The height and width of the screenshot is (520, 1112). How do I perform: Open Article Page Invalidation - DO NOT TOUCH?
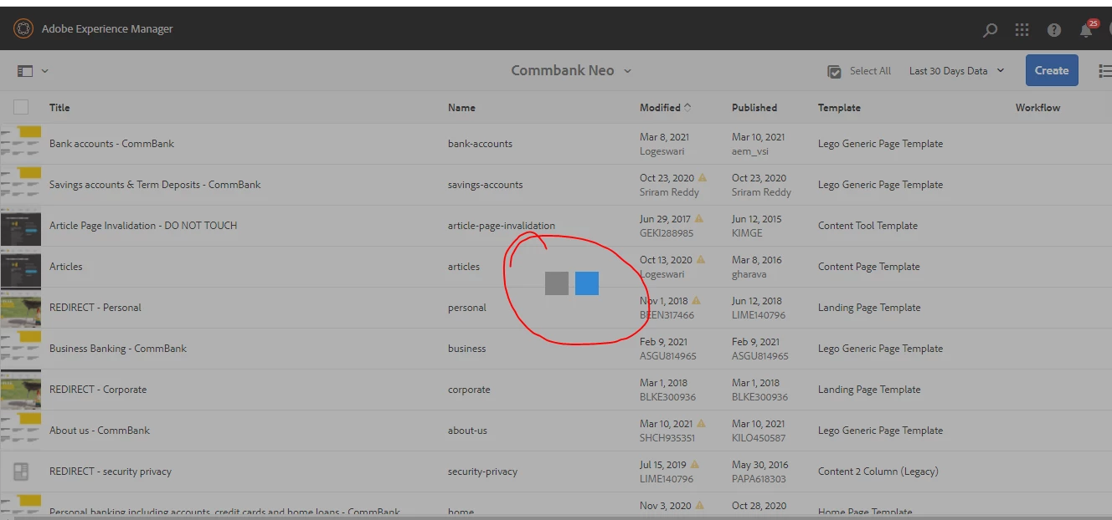tap(143, 226)
